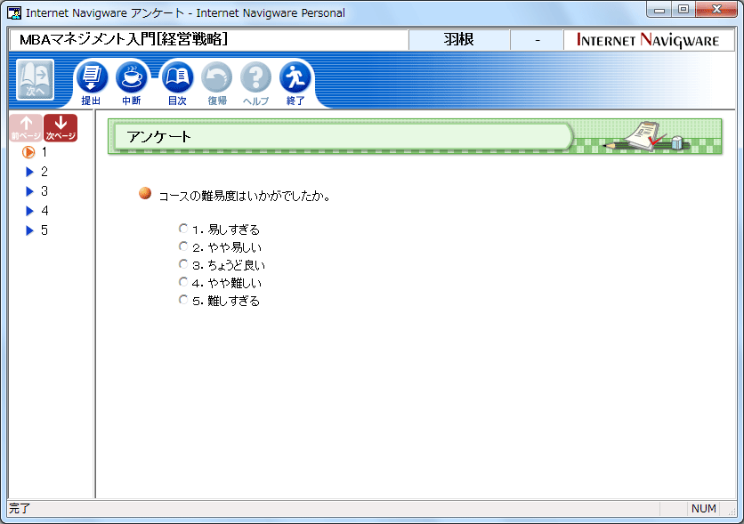Image resolution: width=744 pixels, height=524 pixels.
Task: Click the Internet Navigware logo
Action: (648, 40)
